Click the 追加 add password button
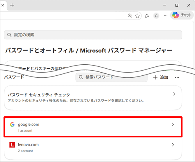Image resolution: width=195 pixels, height=162 pixels. click(161, 77)
